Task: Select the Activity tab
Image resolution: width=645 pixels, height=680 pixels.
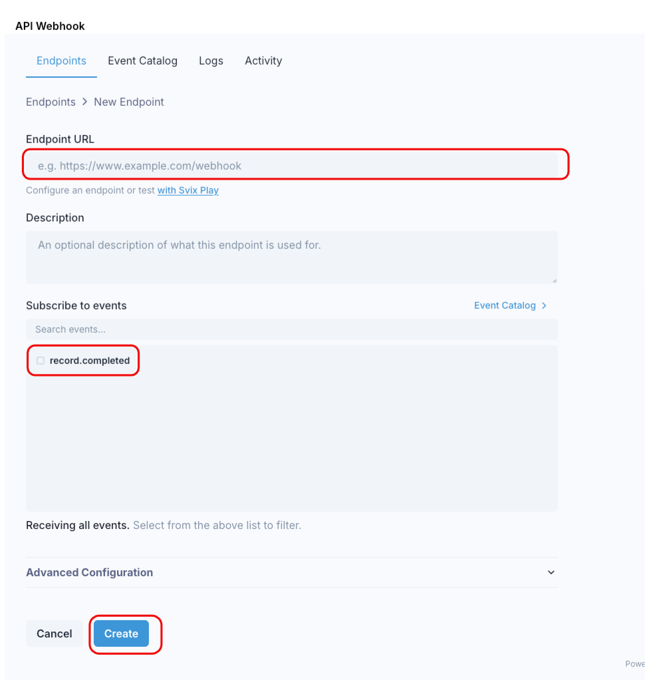Action: click(263, 61)
